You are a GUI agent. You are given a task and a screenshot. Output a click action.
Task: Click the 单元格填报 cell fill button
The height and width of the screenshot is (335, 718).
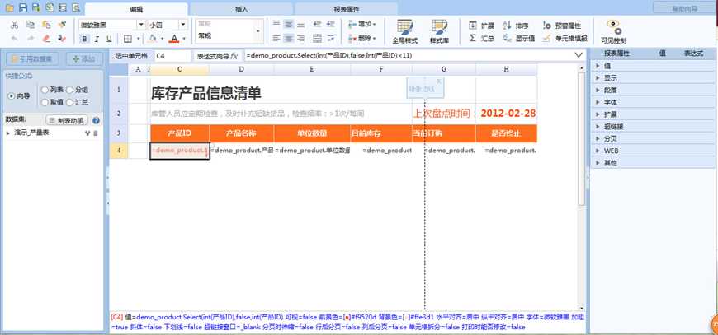click(565, 39)
